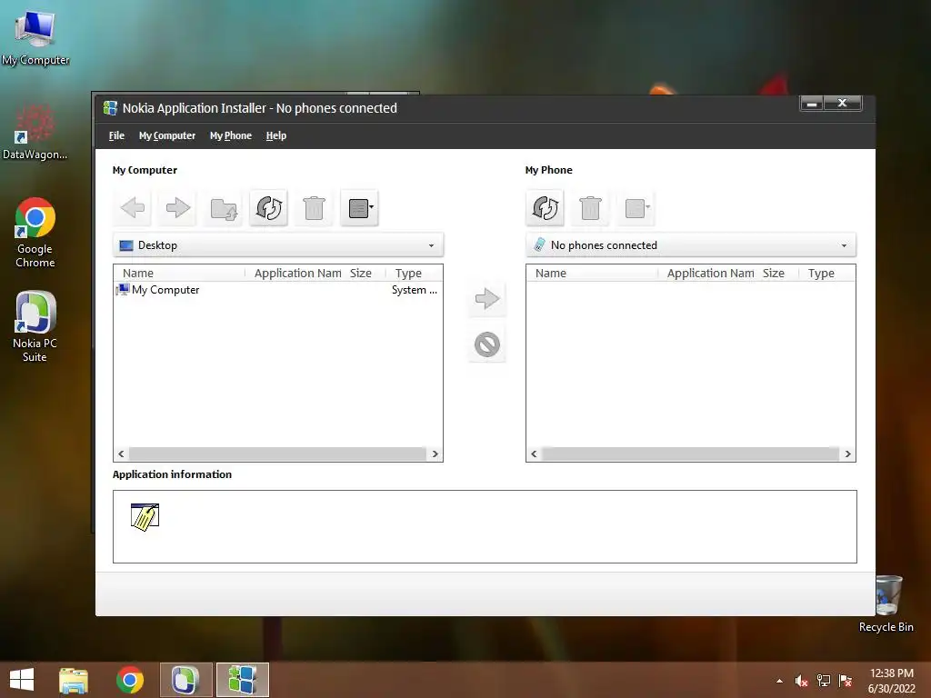
Task: Select Google Chrome desktop shortcut
Action: (x=35, y=233)
